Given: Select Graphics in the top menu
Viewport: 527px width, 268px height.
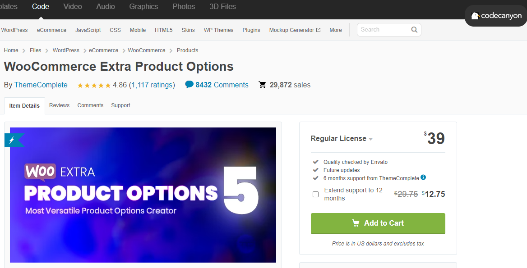Looking at the screenshot, I should pos(143,6).
